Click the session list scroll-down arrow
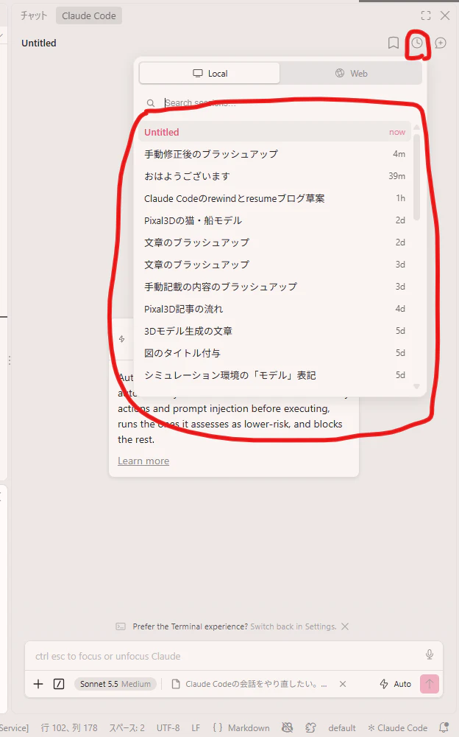Screen dimensions: 459x737 416,386
